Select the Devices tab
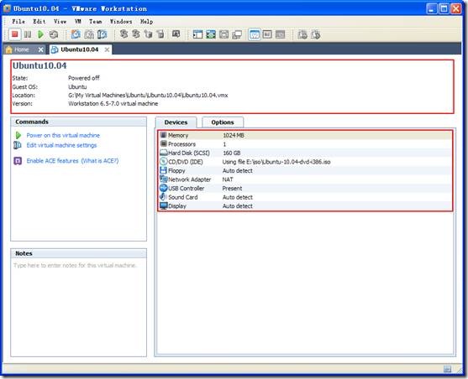Viewport: 468px width, 379px height. coord(176,122)
